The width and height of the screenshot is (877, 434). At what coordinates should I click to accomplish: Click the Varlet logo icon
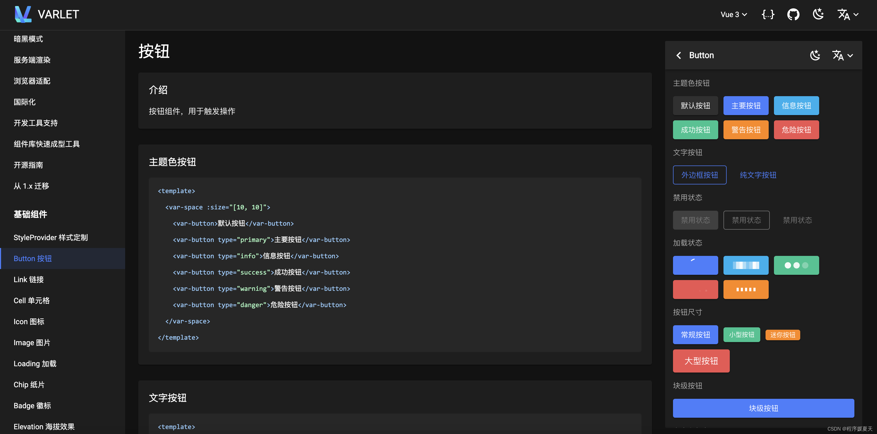(23, 14)
